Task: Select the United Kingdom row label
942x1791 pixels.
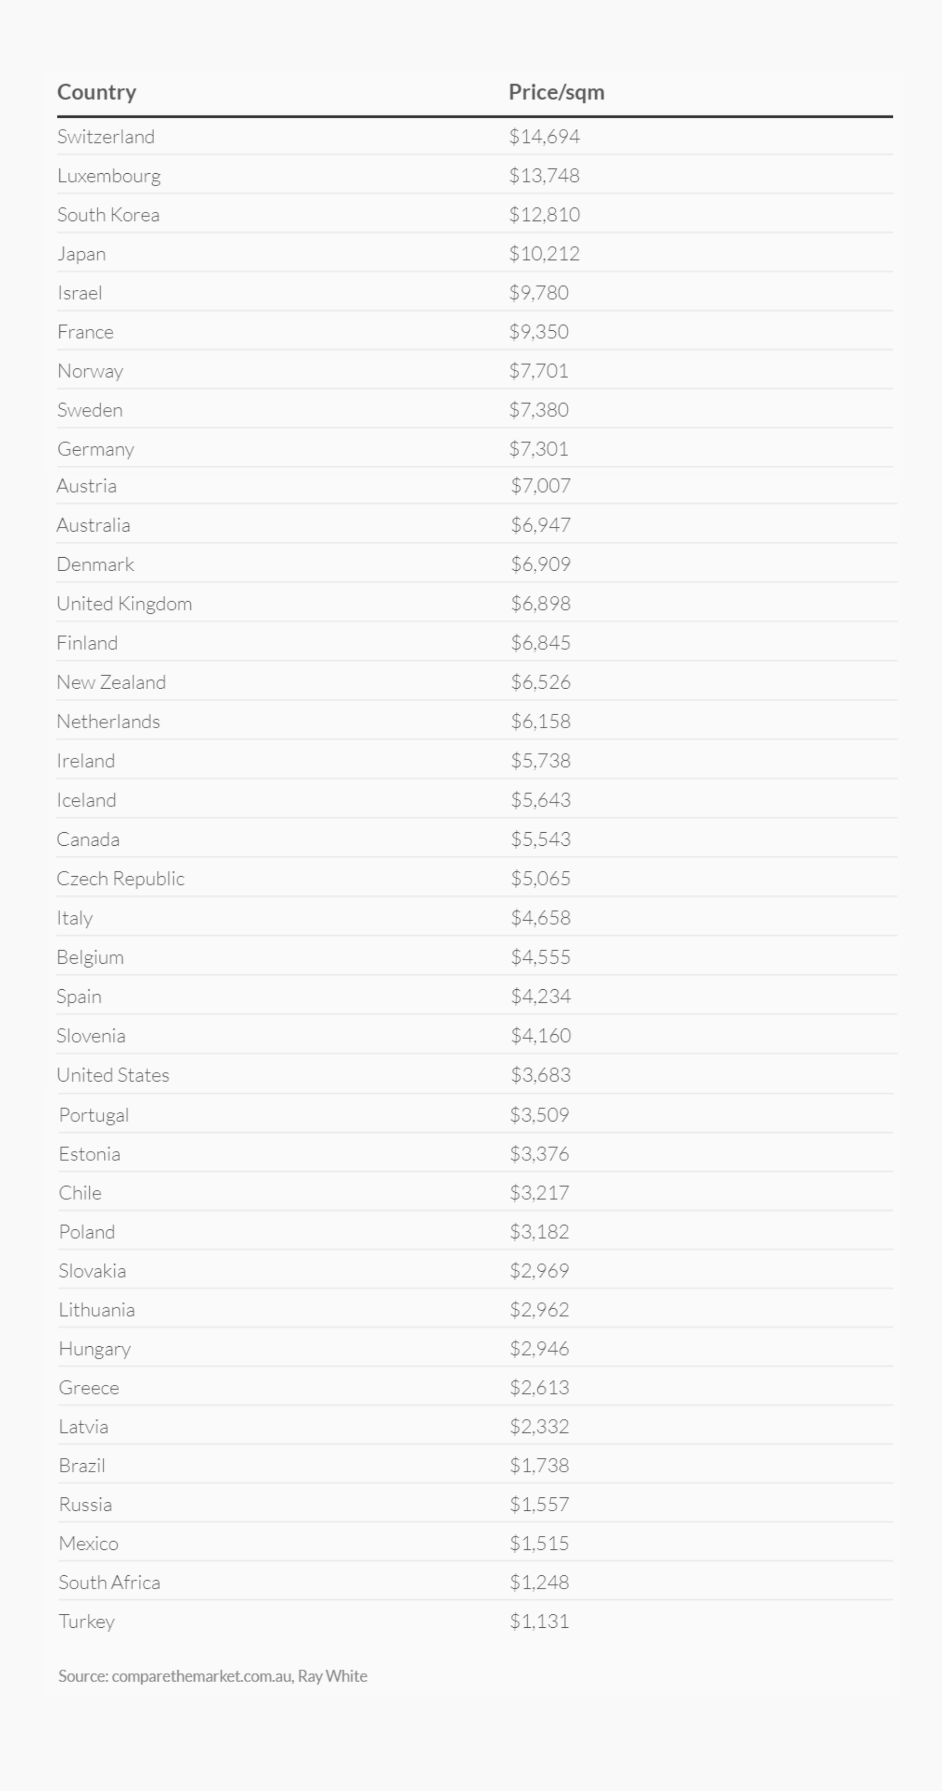Action: [124, 604]
